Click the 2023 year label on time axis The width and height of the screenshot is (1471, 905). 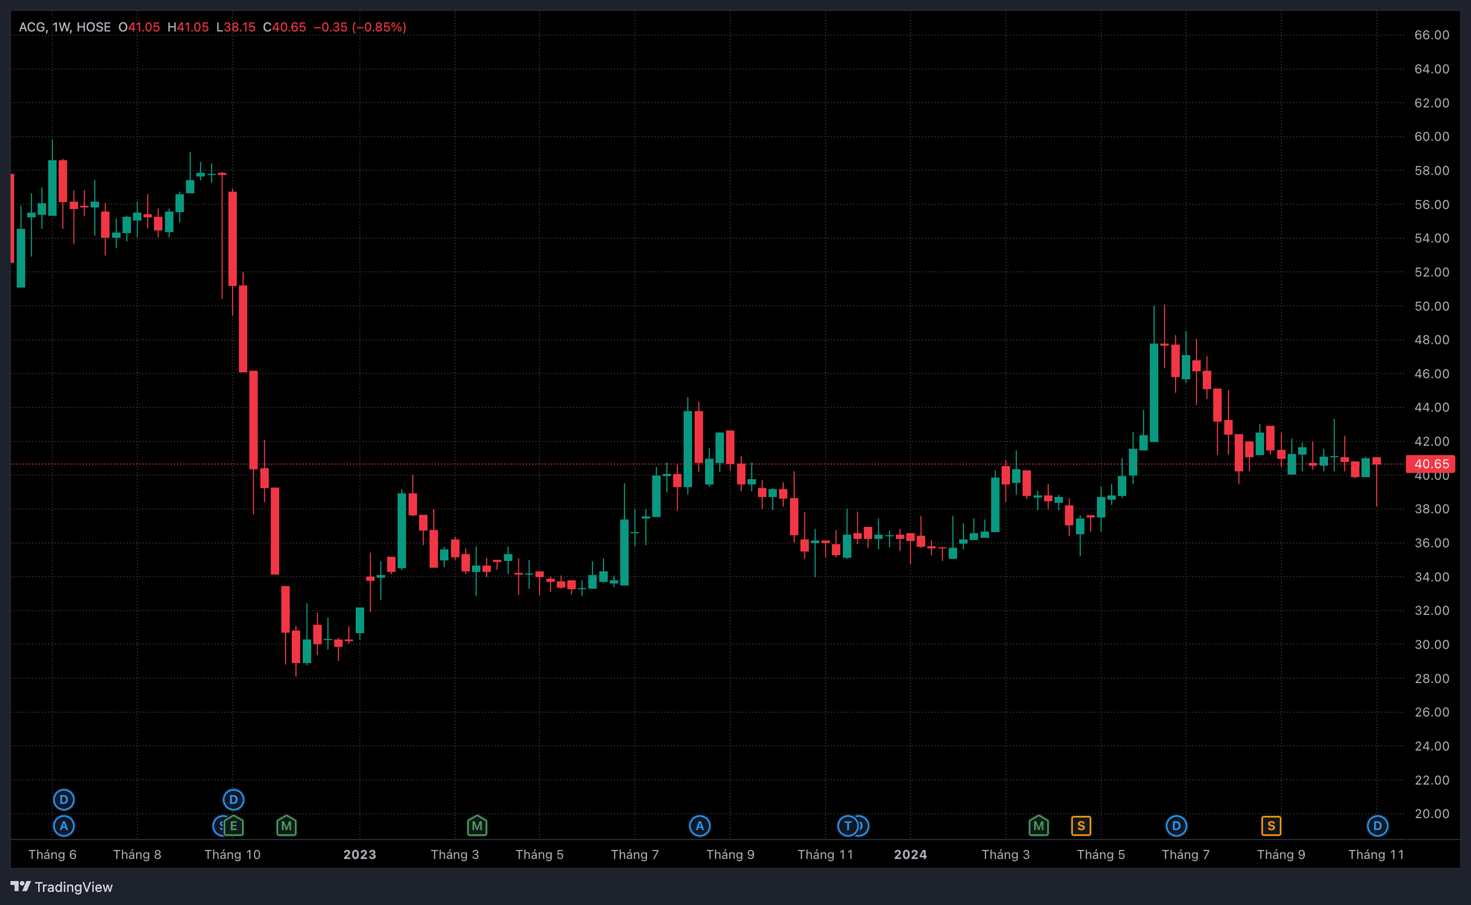pyautogui.click(x=360, y=854)
